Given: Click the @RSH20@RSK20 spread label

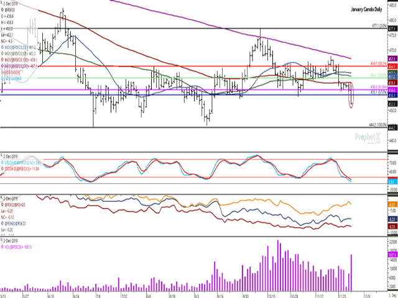Looking at the screenshot, I should (15, 223).
